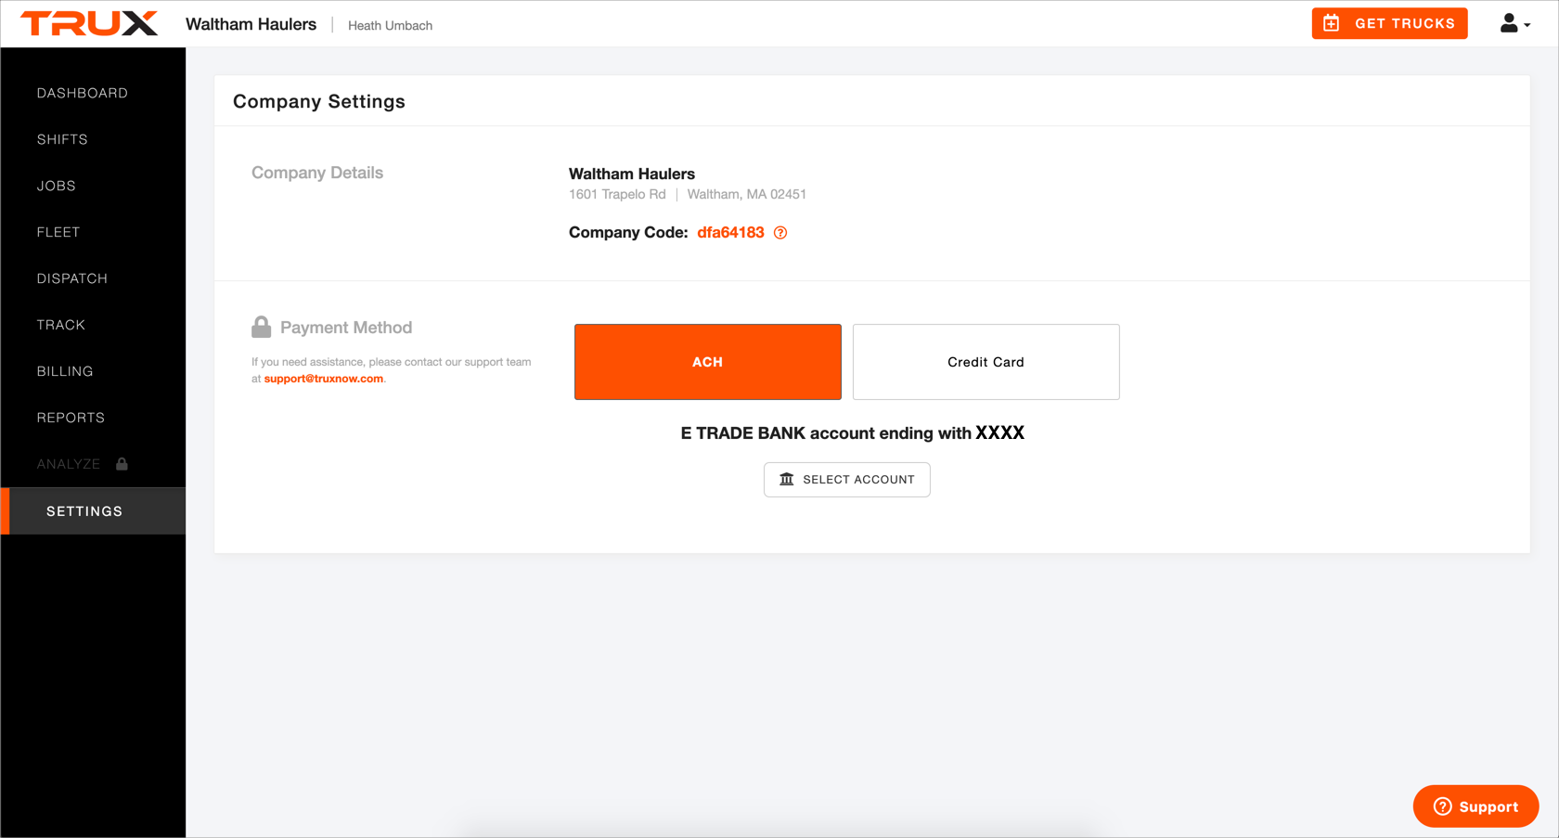Click the support@truxnow.com email link

point(323,379)
